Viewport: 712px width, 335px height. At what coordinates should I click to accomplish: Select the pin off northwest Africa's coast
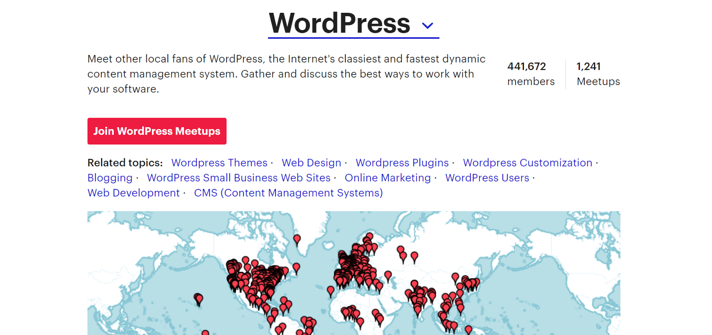330,291
